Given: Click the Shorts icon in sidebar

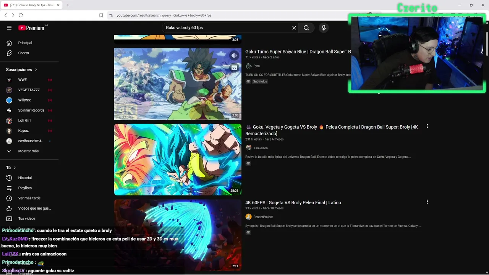Looking at the screenshot, I should [x=9, y=53].
